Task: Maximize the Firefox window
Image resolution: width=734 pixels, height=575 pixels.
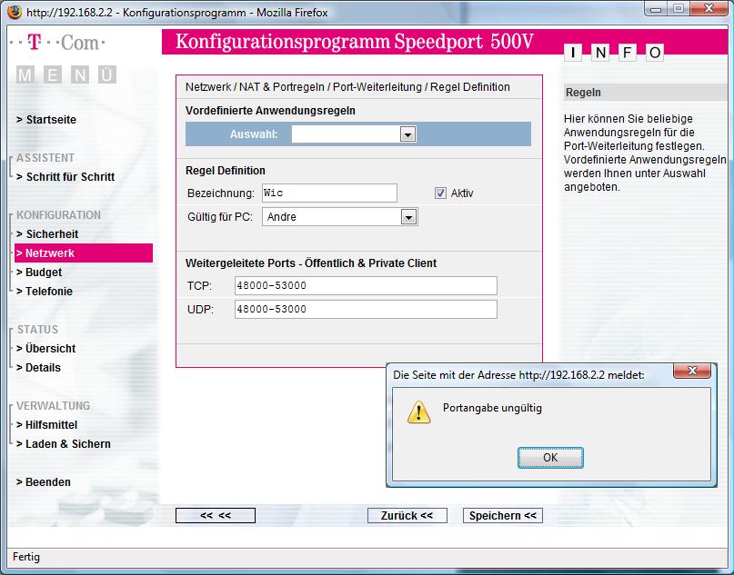Action: pos(678,9)
